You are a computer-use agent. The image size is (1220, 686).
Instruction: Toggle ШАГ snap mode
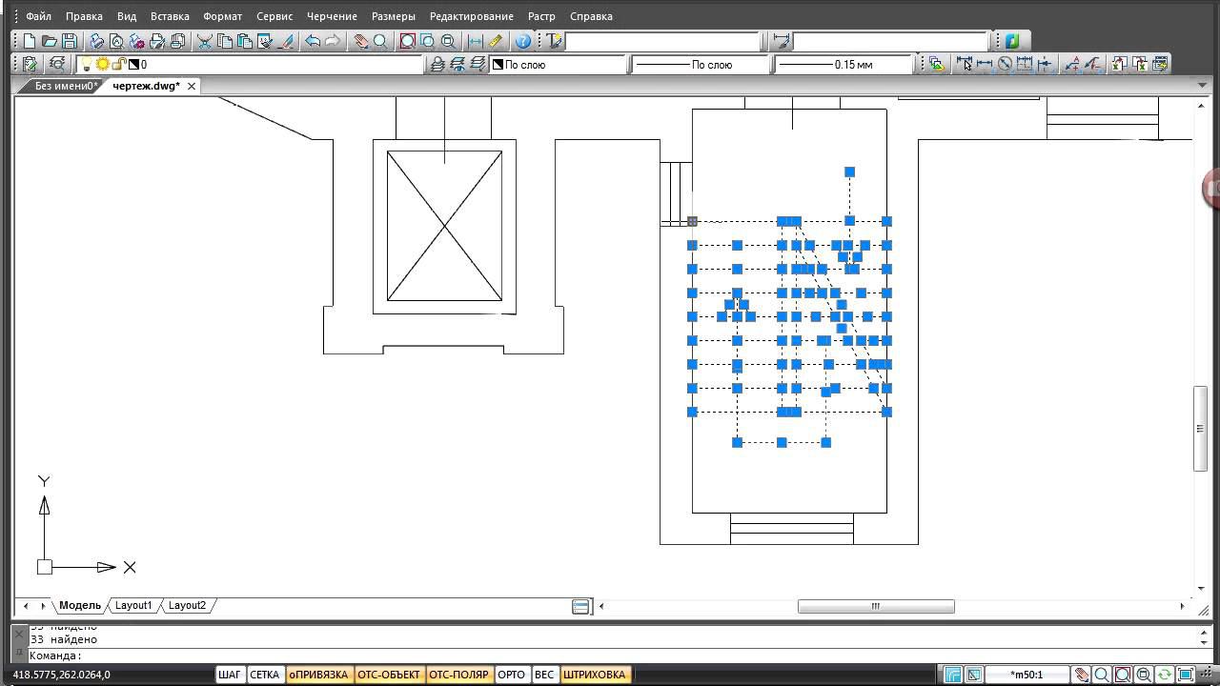(x=230, y=675)
